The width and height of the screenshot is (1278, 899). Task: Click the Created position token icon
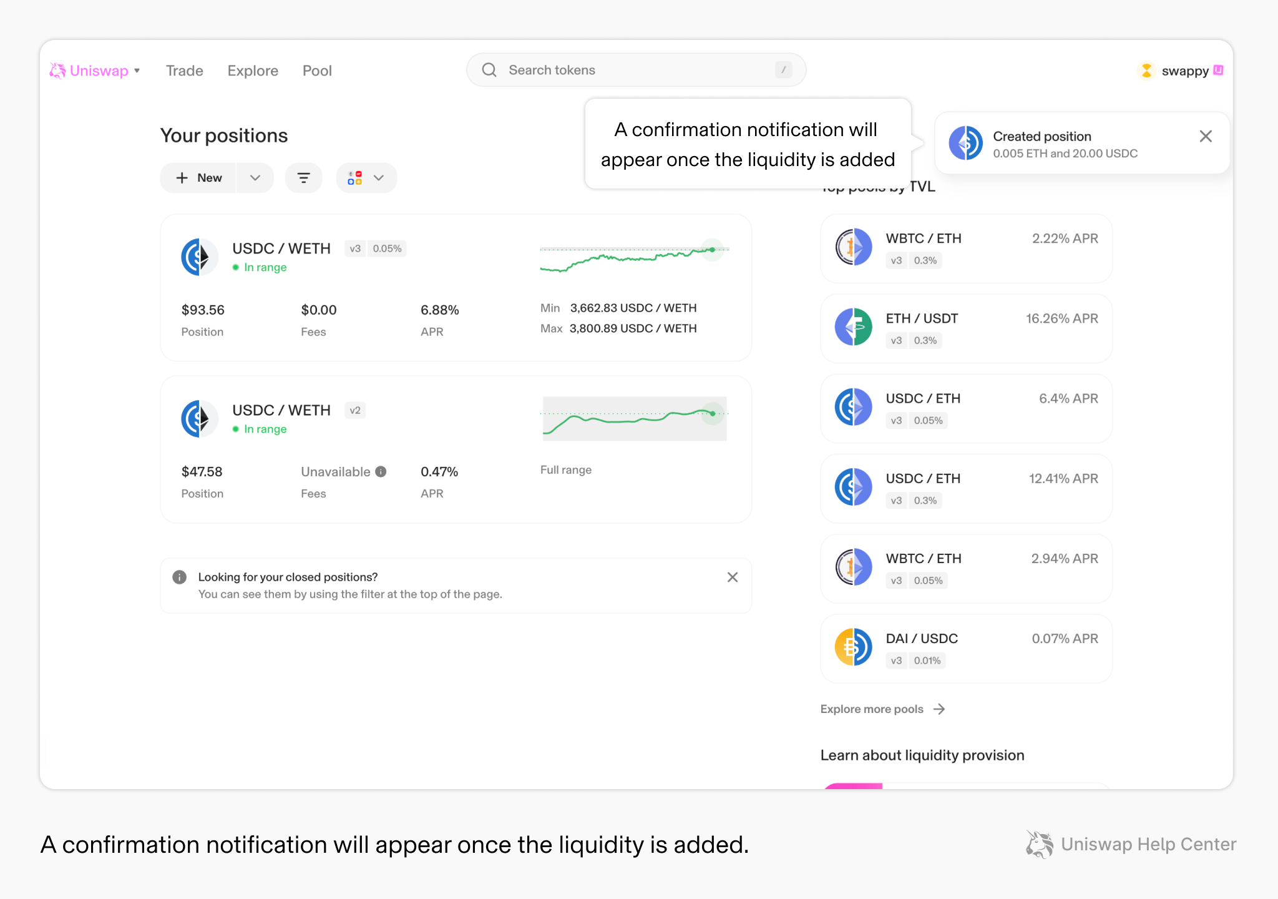965,143
